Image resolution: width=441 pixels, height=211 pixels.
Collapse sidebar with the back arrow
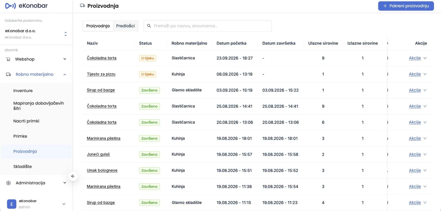point(73,176)
